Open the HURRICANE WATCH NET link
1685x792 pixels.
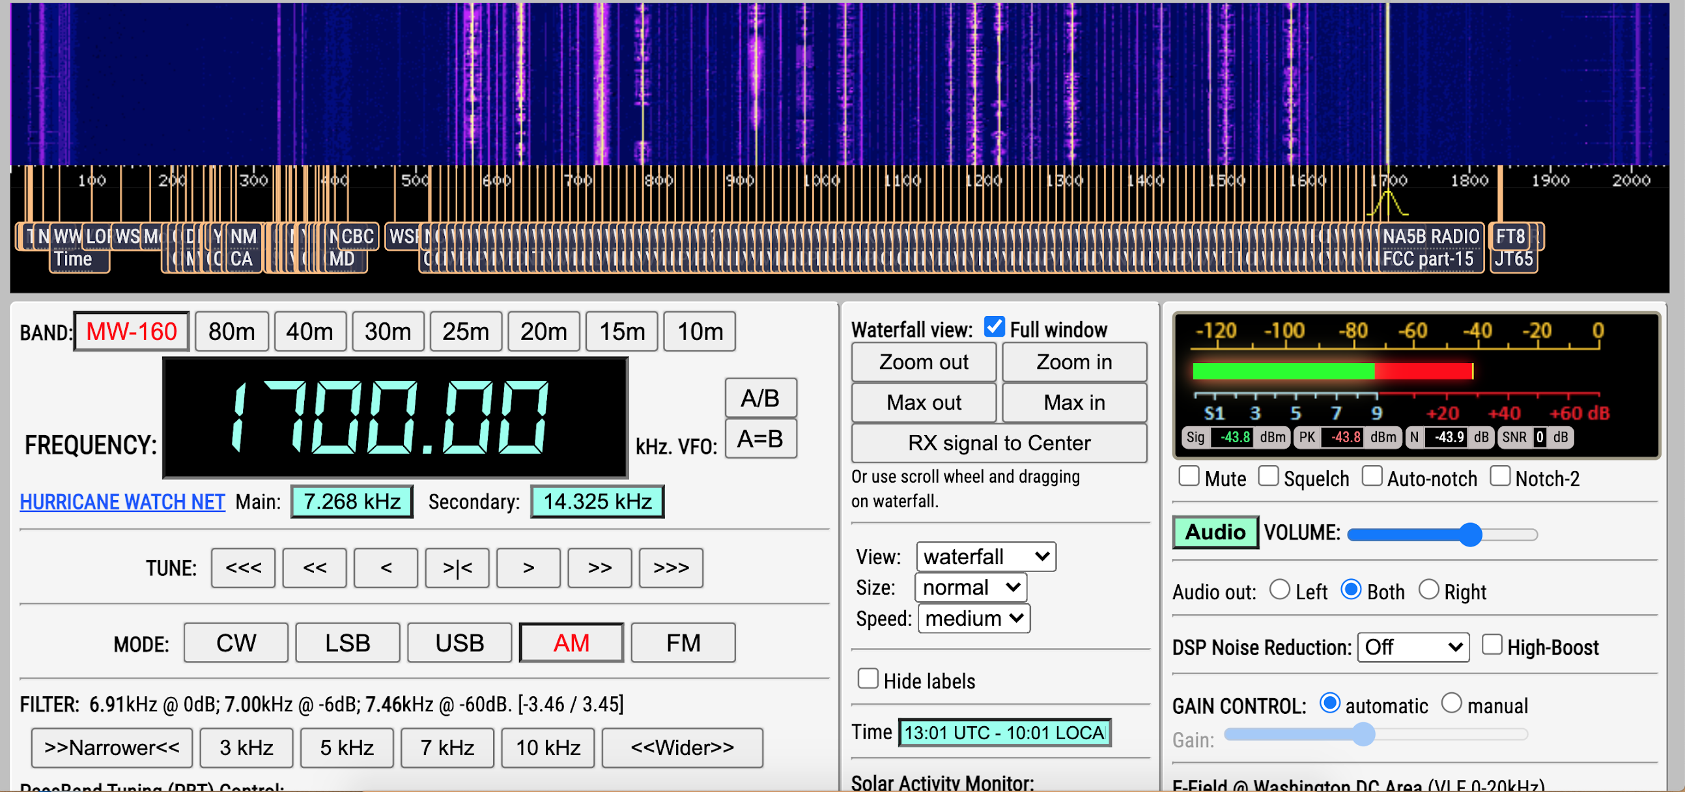pyautogui.click(x=122, y=502)
